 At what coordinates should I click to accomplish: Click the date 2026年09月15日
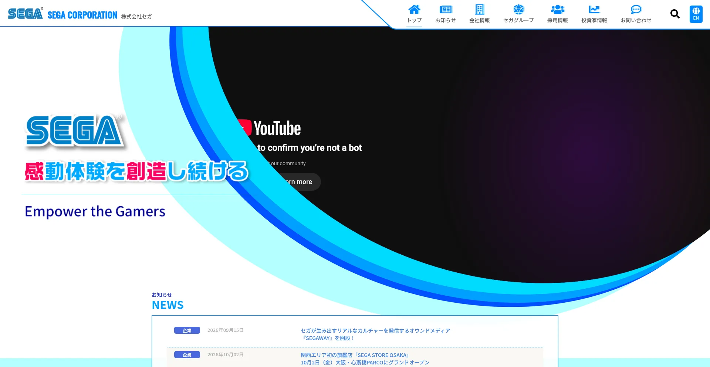coord(225,330)
